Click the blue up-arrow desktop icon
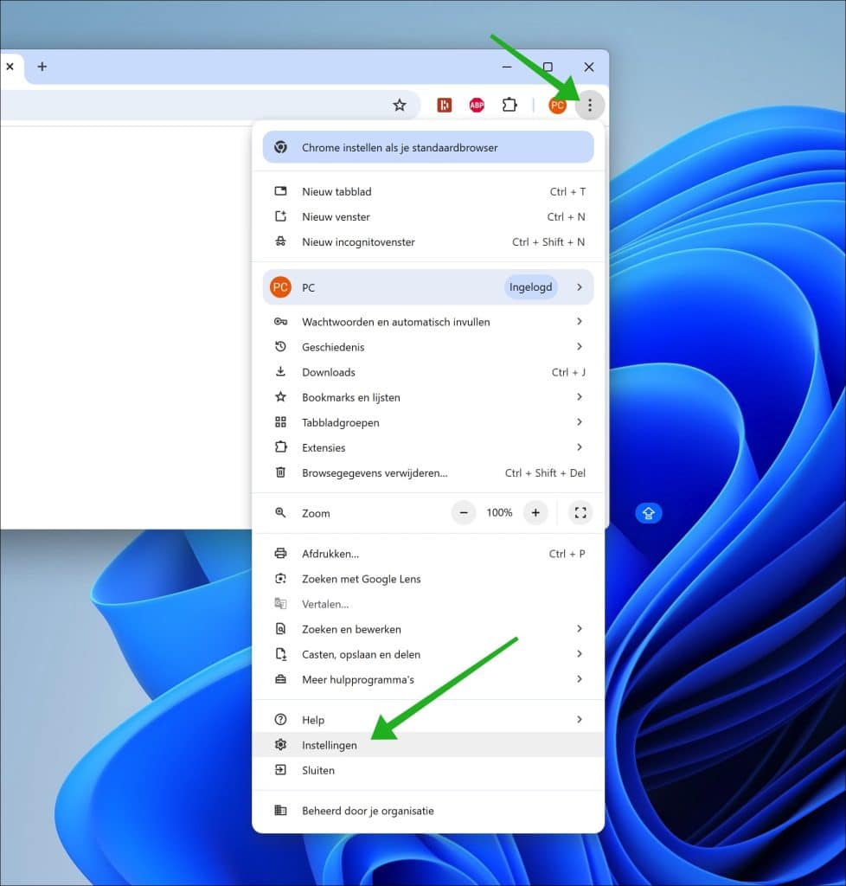 pyautogui.click(x=648, y=513)
